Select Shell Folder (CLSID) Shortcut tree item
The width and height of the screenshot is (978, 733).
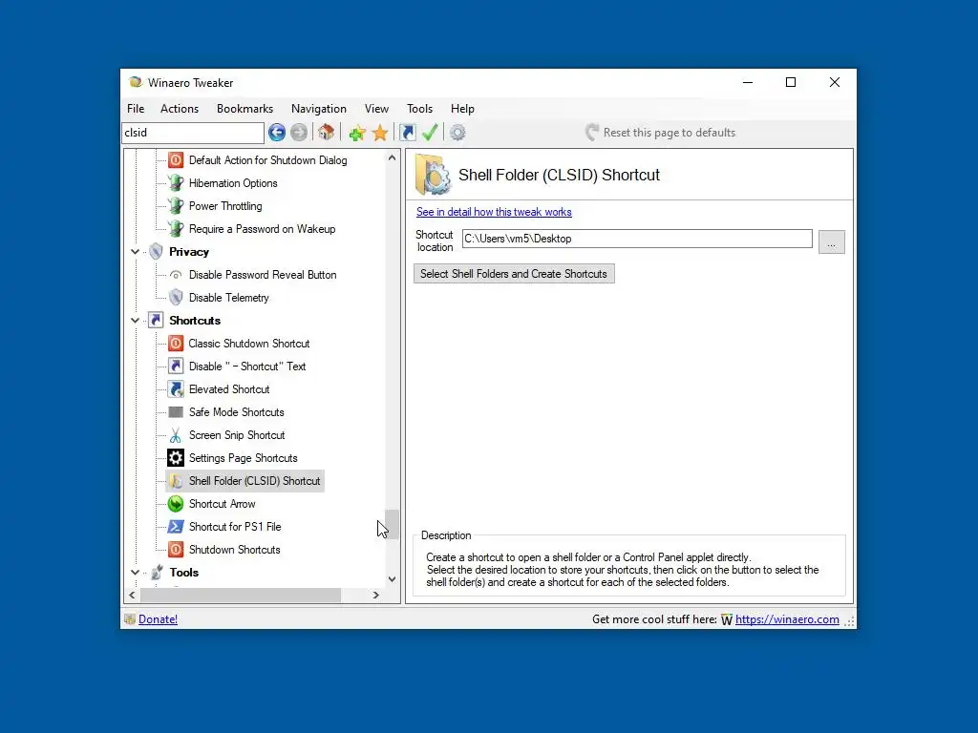(245, 481)
